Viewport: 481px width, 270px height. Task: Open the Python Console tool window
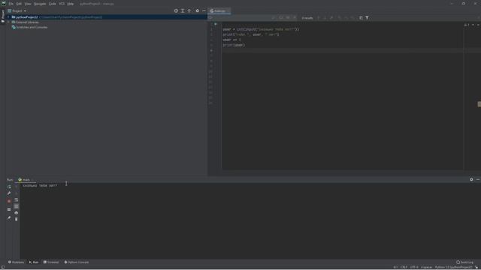click(x=77, y=262)
